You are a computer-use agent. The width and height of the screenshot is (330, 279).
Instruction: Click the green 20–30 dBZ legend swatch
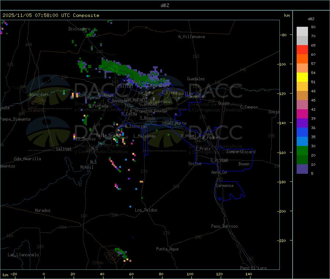click(x=302, y=151)
